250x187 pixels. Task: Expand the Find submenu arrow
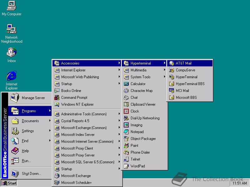point(50,141)
